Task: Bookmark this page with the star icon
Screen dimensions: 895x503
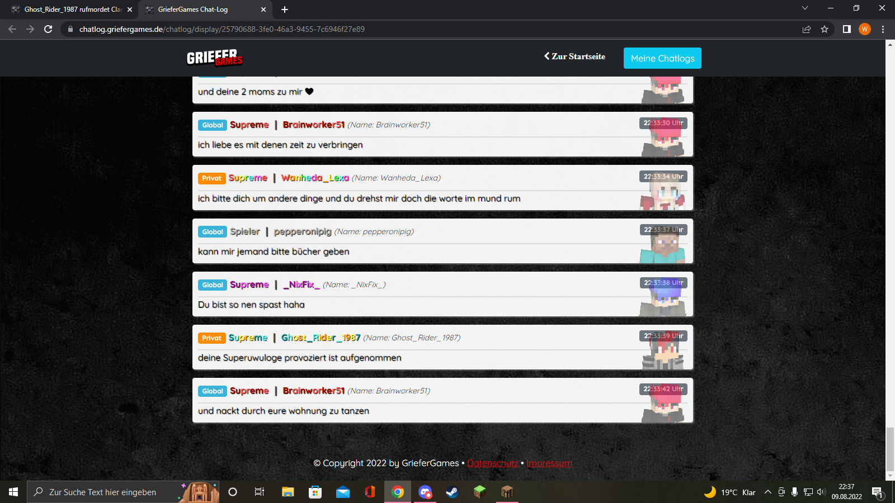Action: [825, 29]
